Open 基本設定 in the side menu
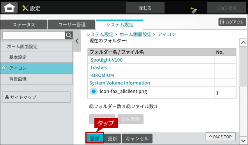The height and width of the screenshot is (145, 248). [37, 57]
